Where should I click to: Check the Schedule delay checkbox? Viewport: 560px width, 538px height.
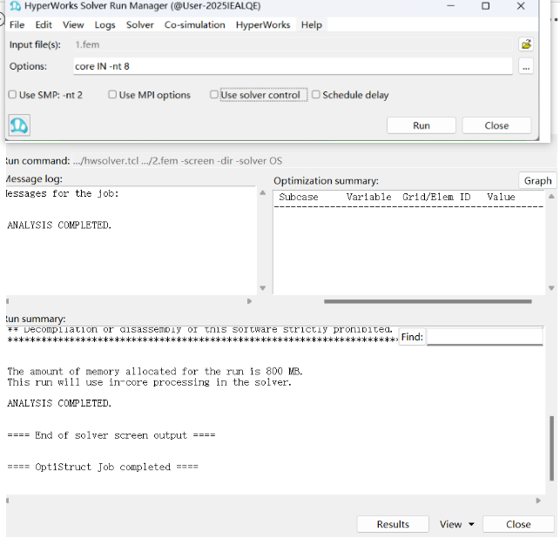[x=316, y=95]
